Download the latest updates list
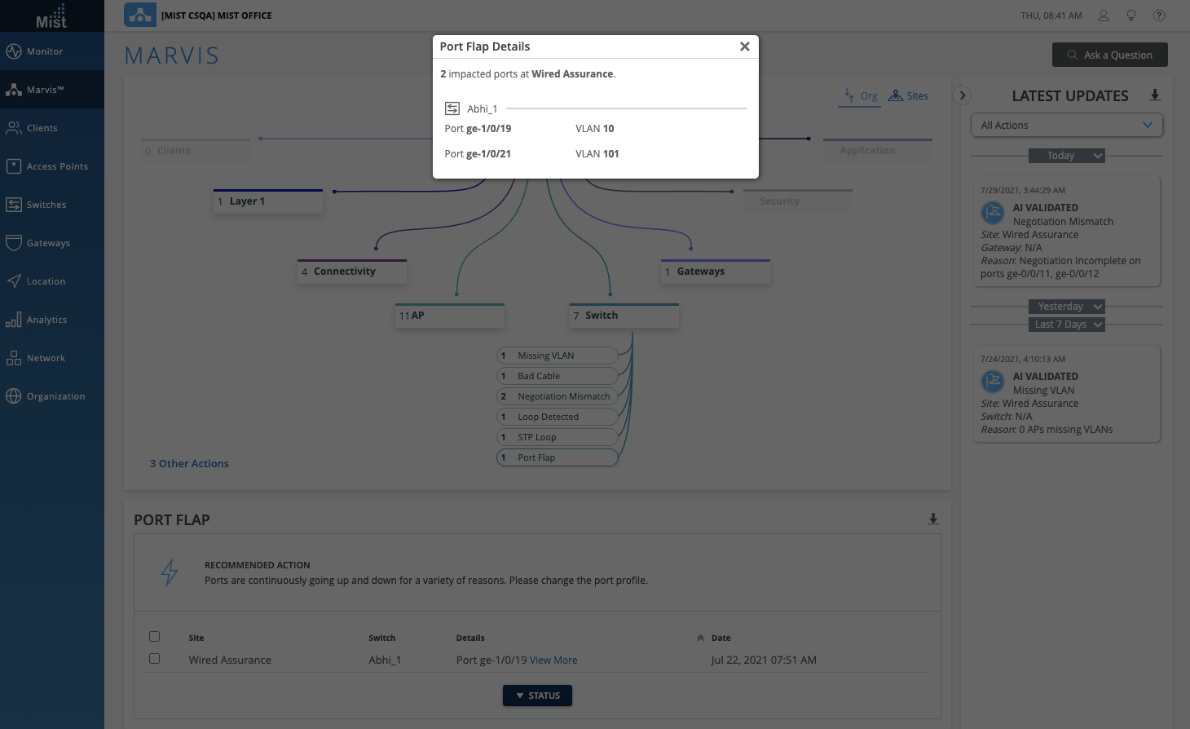Image resolution: width=1190 pixels, height=729 pixels. pos(1155,95)
